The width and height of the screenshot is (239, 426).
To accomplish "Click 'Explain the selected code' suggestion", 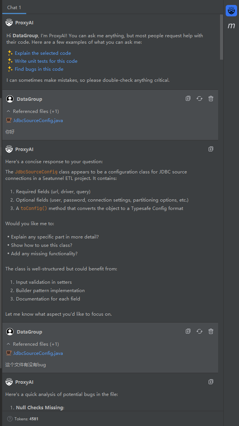I will [43, 53].
